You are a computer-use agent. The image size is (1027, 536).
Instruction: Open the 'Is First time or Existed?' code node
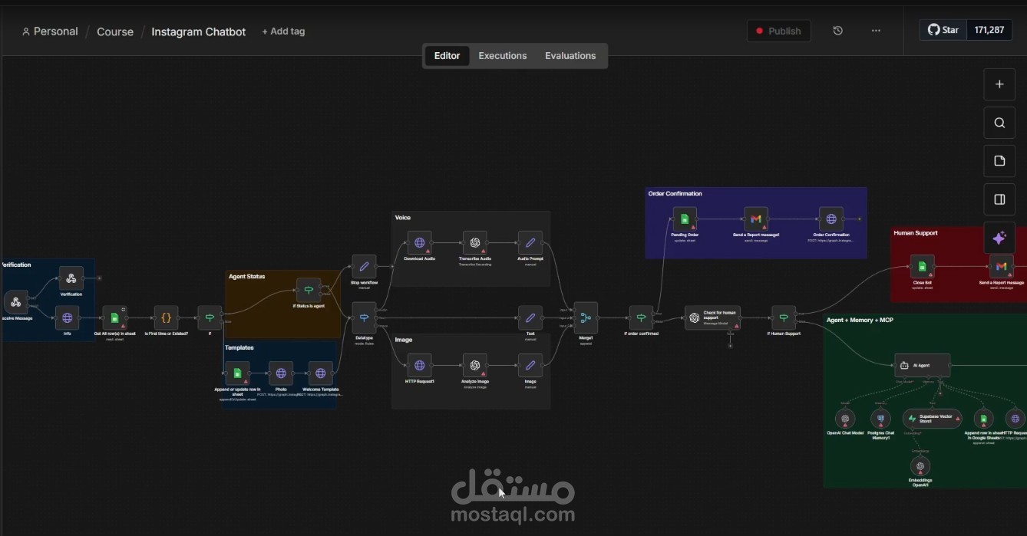(166, 317)
